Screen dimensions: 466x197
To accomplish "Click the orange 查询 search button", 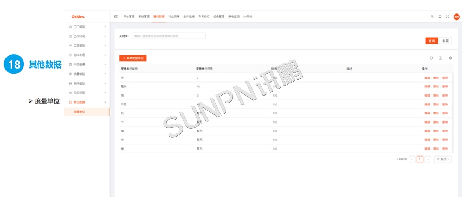I will tap(432, 41).
